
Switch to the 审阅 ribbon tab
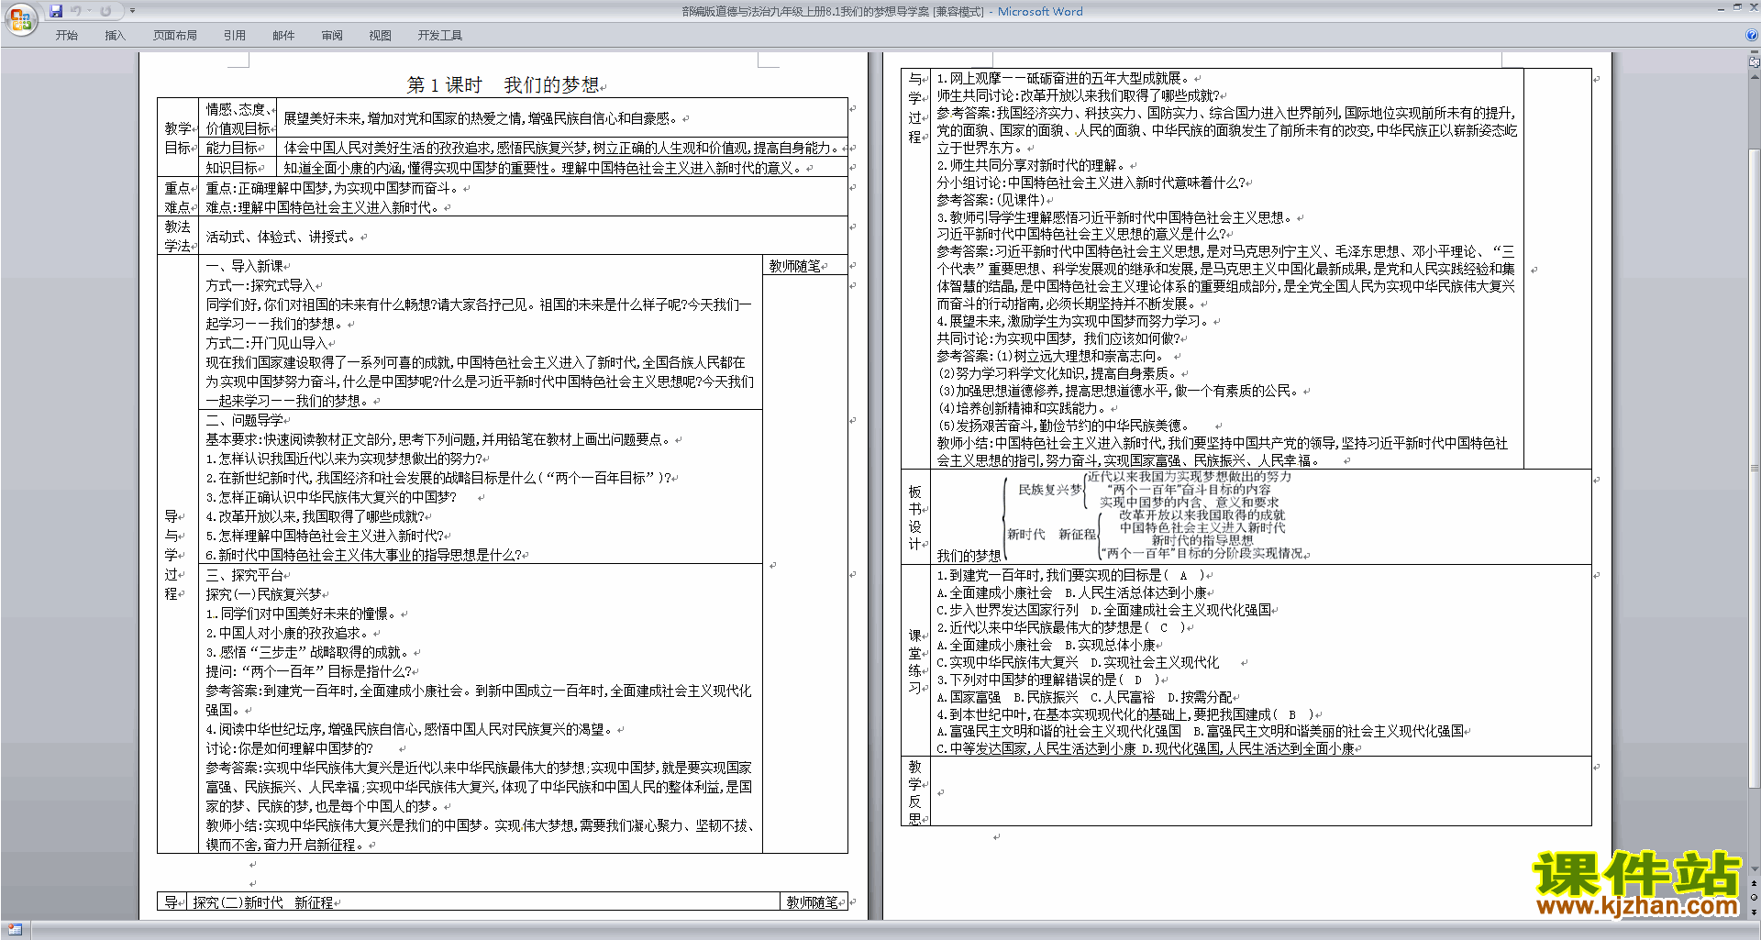332,35
